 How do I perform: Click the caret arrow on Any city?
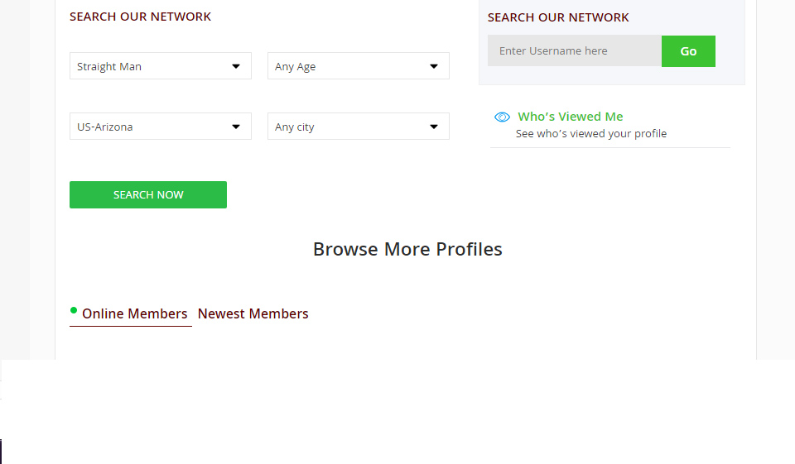tap(434, 127)
